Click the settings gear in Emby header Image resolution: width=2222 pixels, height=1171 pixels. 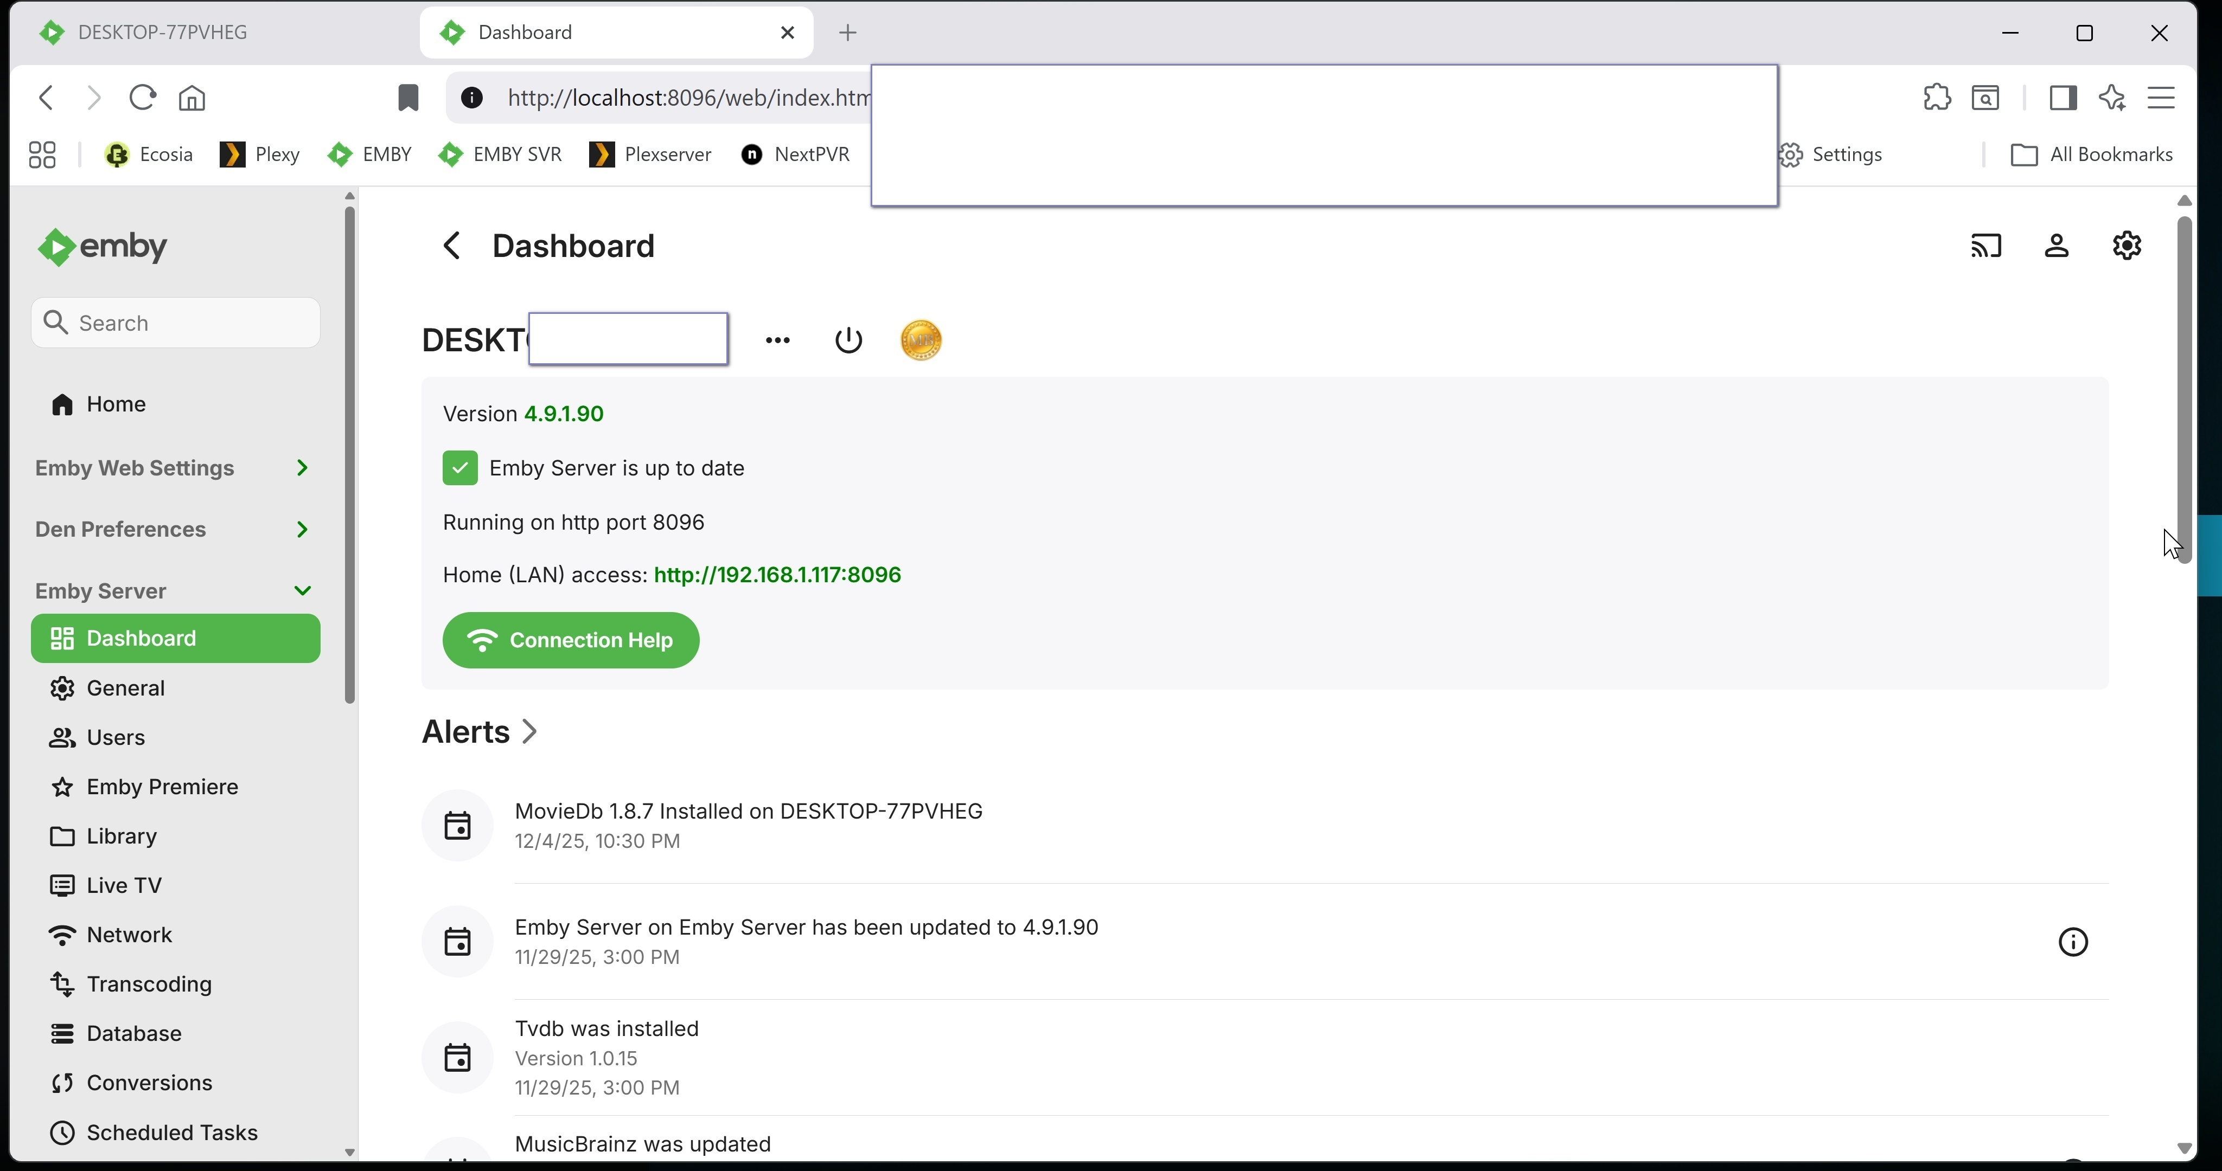2127,247
